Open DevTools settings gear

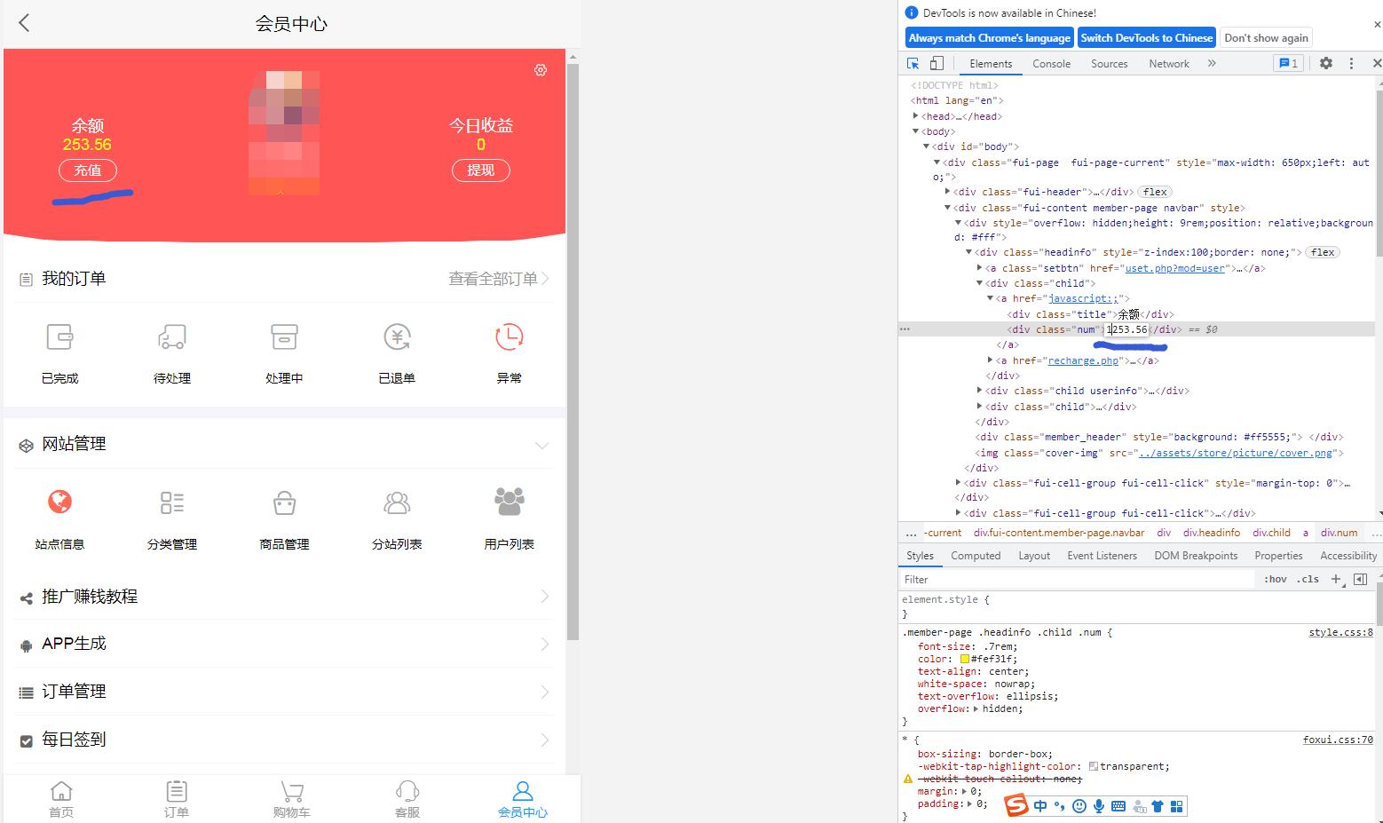click(x=1325, y=64)
